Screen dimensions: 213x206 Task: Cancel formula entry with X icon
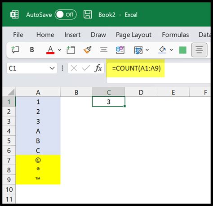click(x=74, y=68)
